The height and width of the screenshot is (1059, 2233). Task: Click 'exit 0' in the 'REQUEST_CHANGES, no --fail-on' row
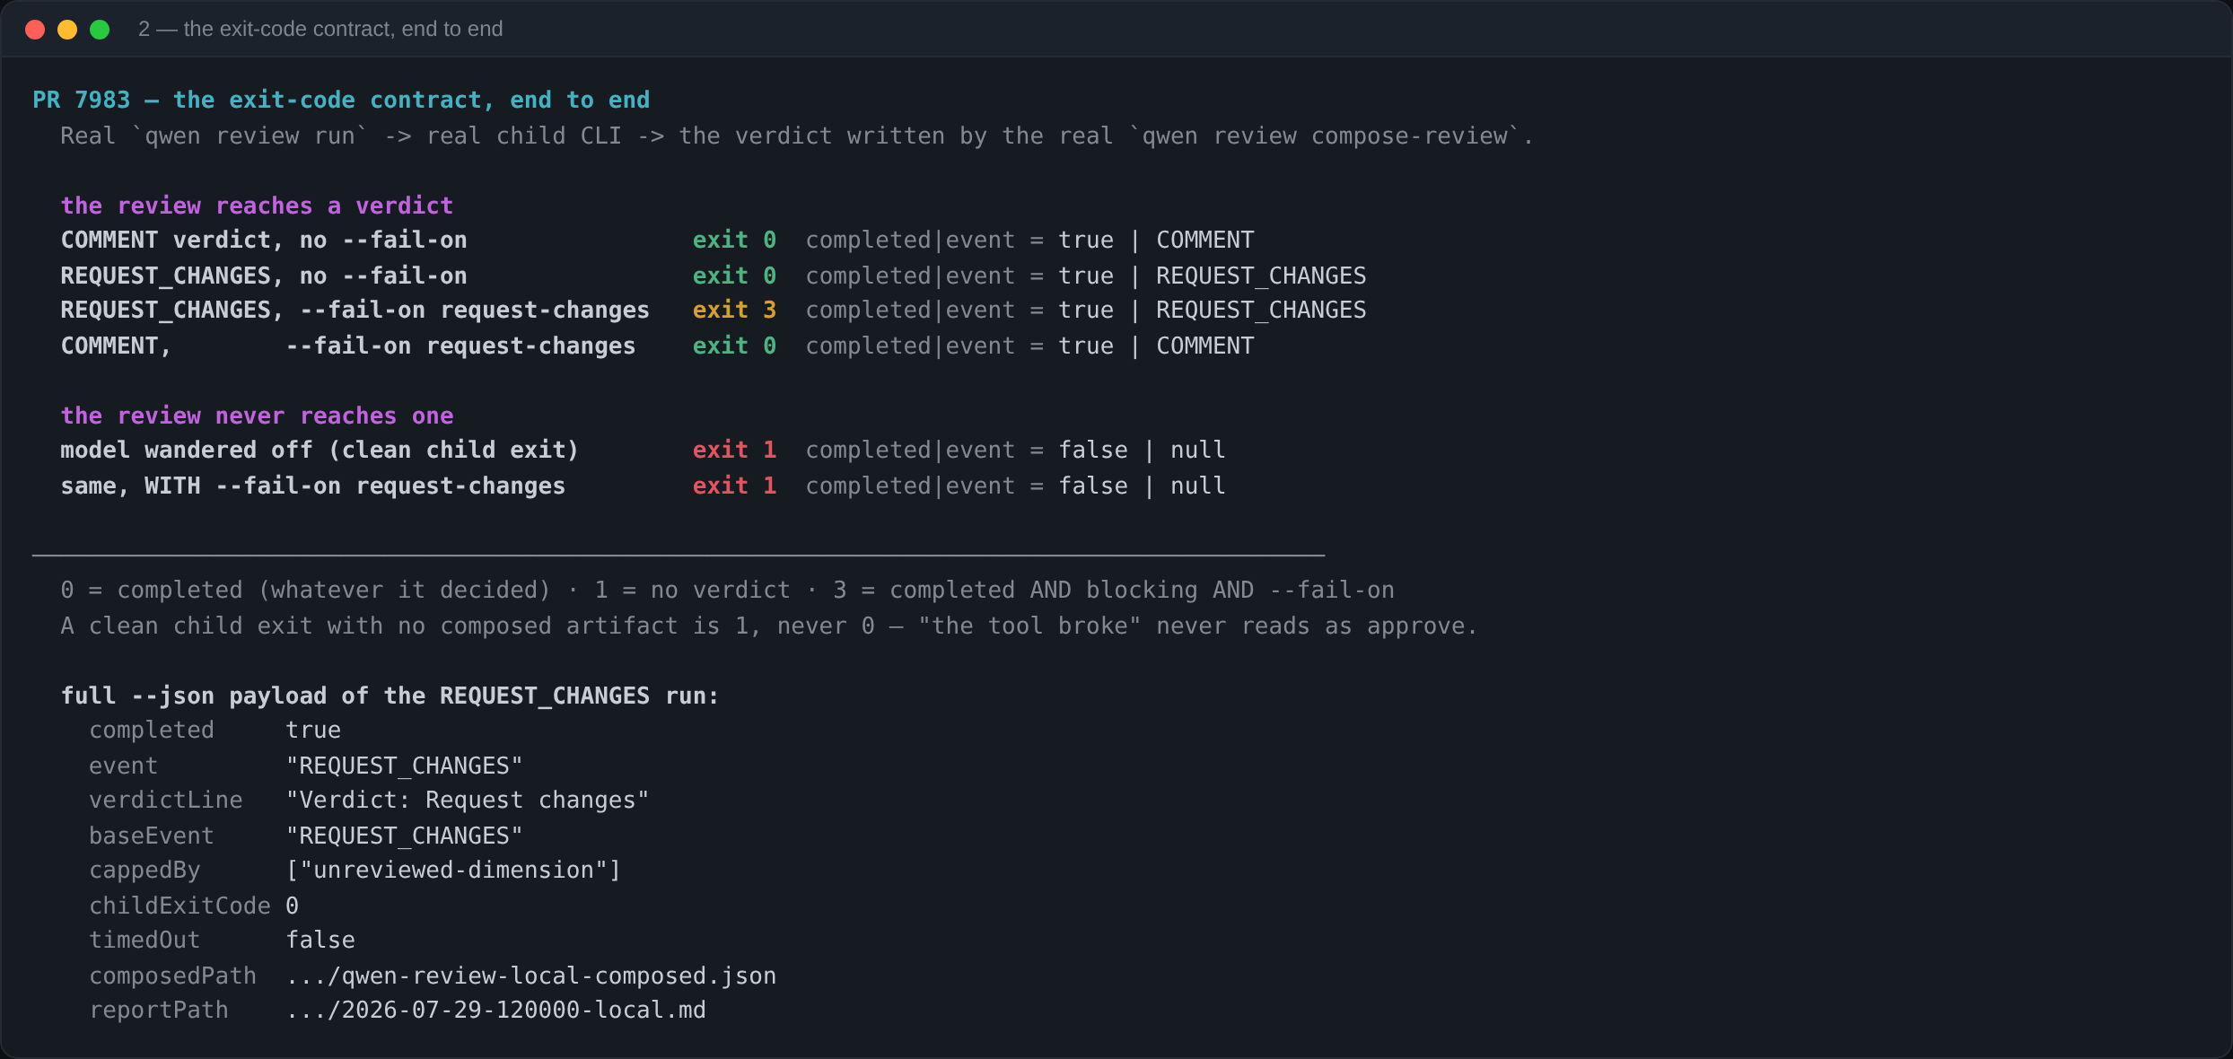pyautogui.click(x=734, y=276)
